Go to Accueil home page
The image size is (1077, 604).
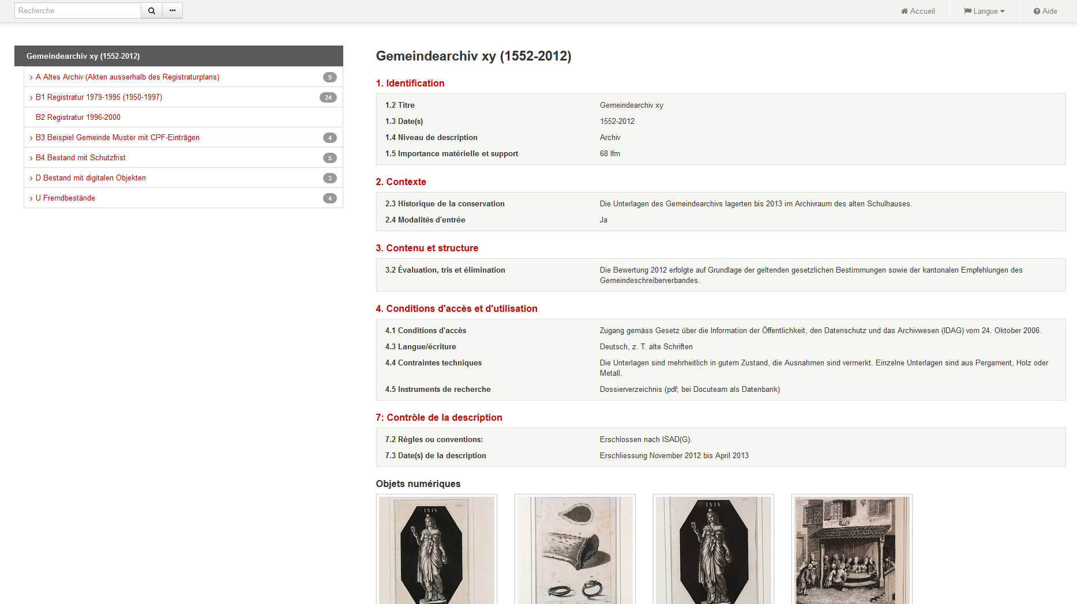coord(918,11)
